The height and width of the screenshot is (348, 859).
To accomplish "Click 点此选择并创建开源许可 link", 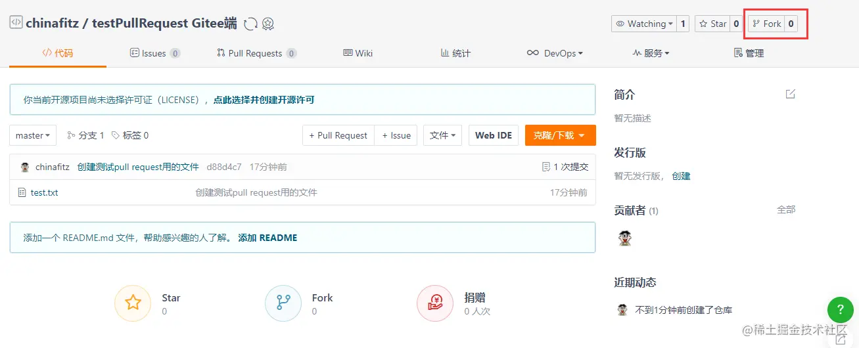I will [x=264, y=100].
